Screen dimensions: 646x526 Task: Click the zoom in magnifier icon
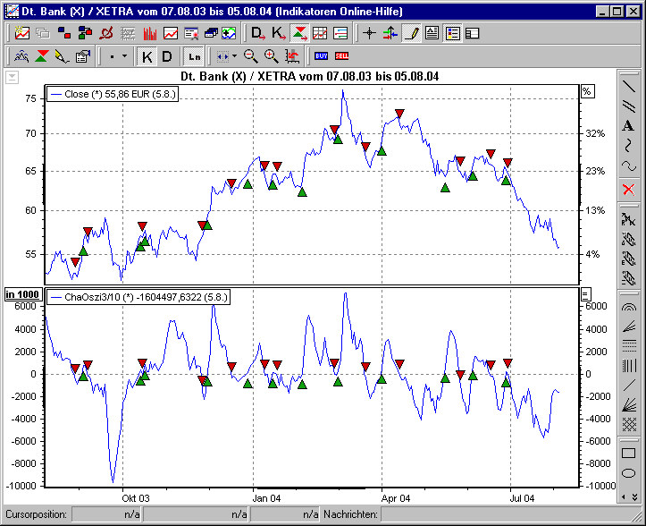[271, 56]
